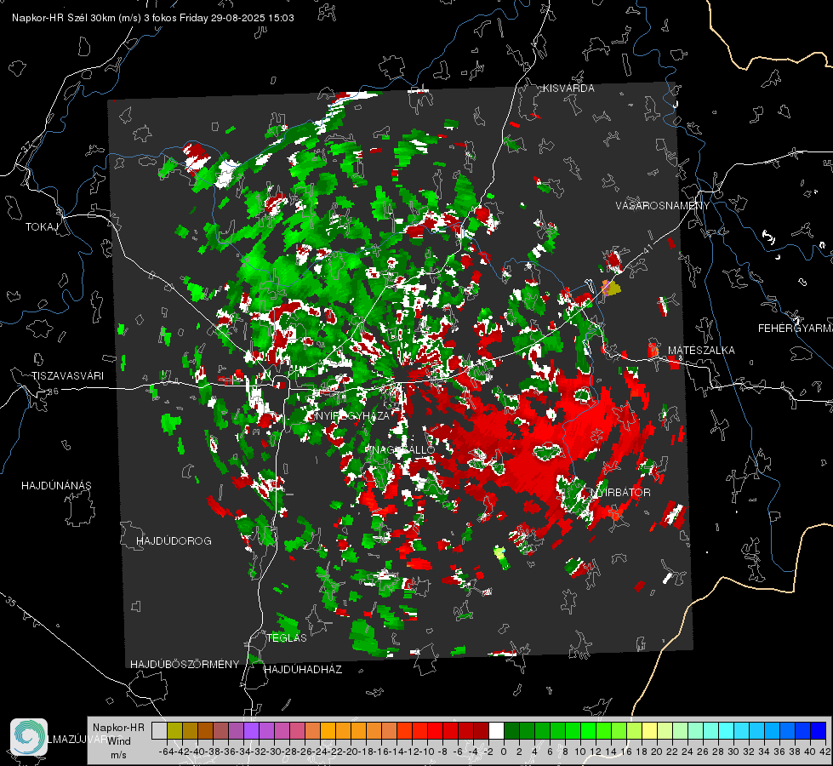Click the legend value -64
Screen dimensions: 833x766
tap(166, 752)
